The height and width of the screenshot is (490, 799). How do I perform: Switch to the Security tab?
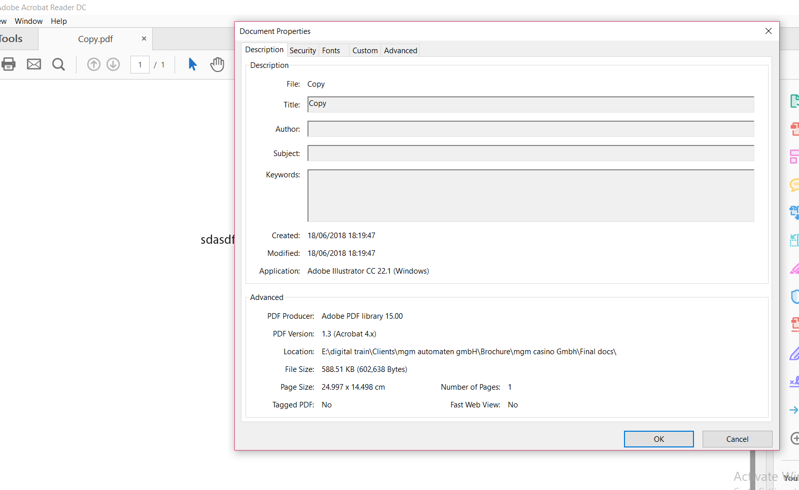303,51
